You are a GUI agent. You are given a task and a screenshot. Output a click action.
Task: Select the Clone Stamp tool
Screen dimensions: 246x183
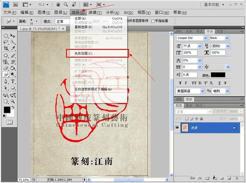[6, 62]
